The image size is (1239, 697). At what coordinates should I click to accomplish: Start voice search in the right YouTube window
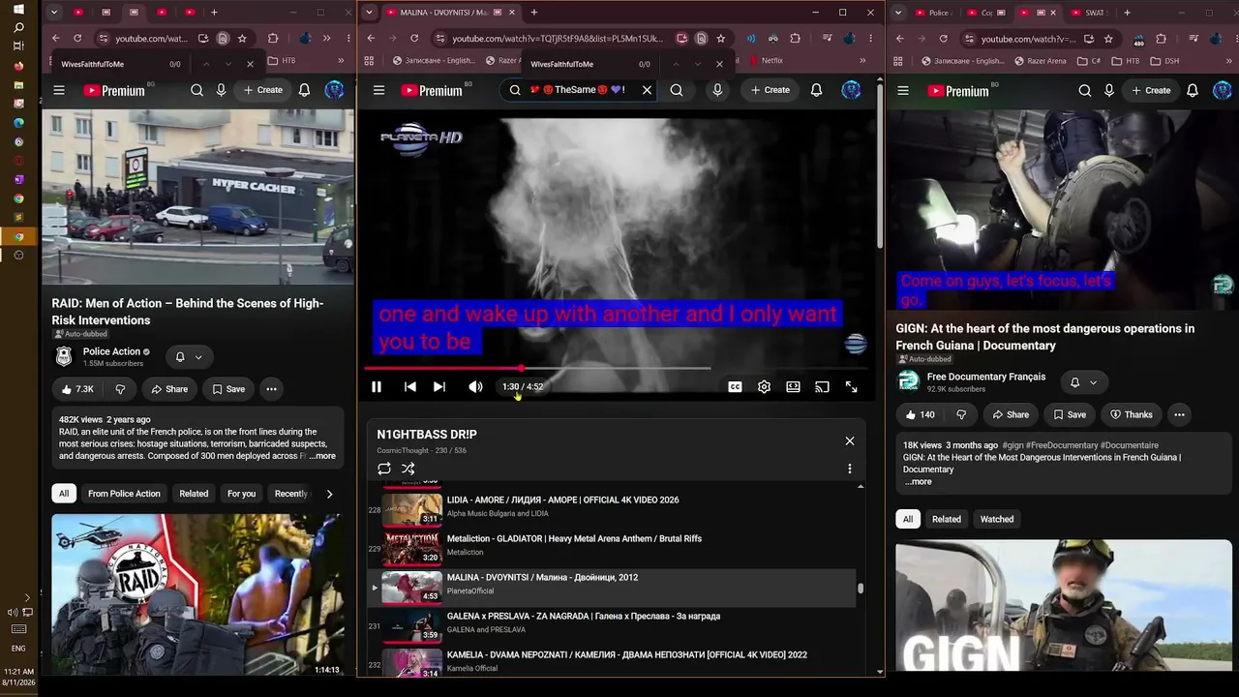pos(1109,90)
